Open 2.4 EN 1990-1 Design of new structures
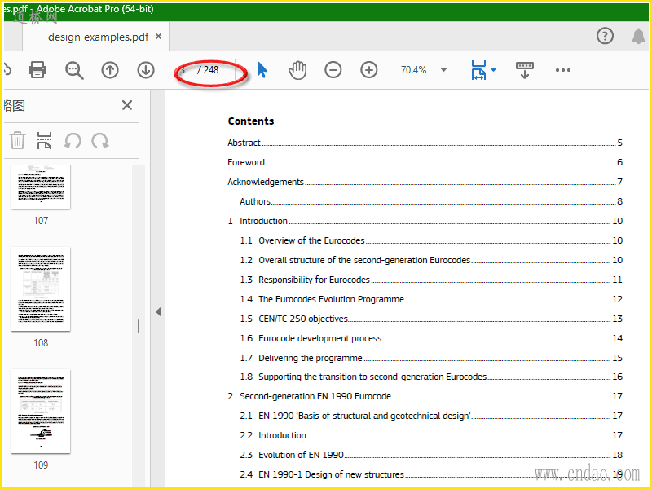This screenshot has height=489, width=652. point(431,474)
